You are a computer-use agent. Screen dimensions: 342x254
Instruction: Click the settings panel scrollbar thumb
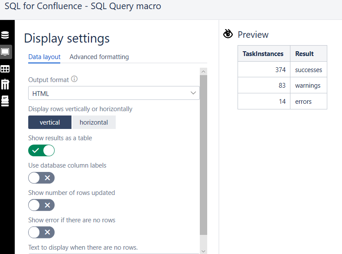203,155
